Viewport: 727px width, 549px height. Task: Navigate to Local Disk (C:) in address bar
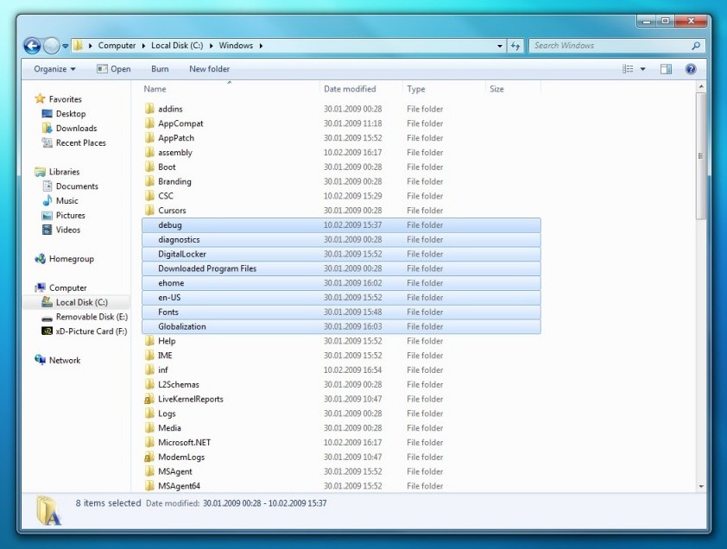pos(177,46)
